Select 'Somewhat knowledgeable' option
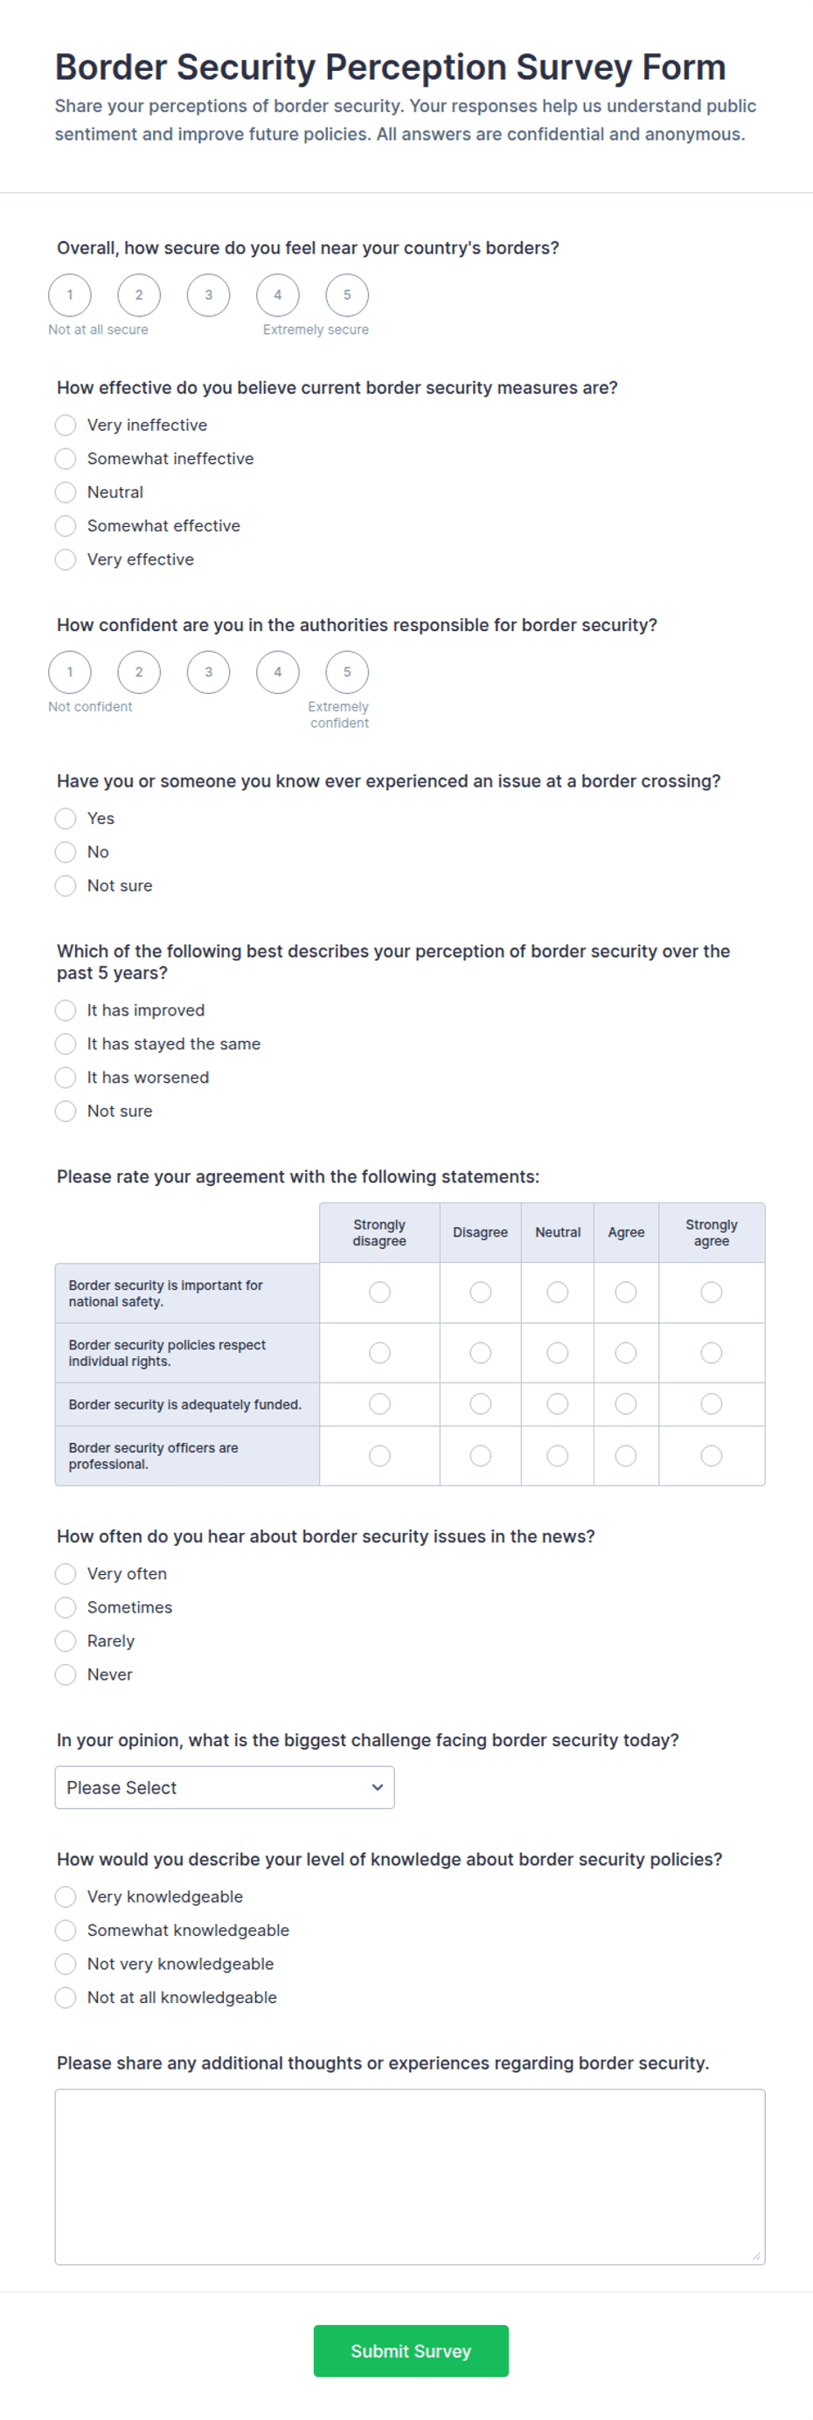This screenshot has height=2420, width=813. tap(65, 1931)
